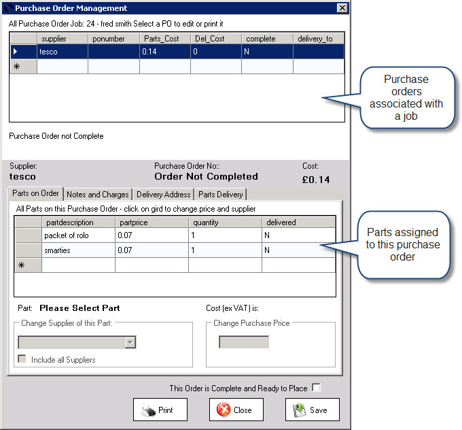Click Purchase Order not Complete status text

pyautogui.click(x=56, y=136)
